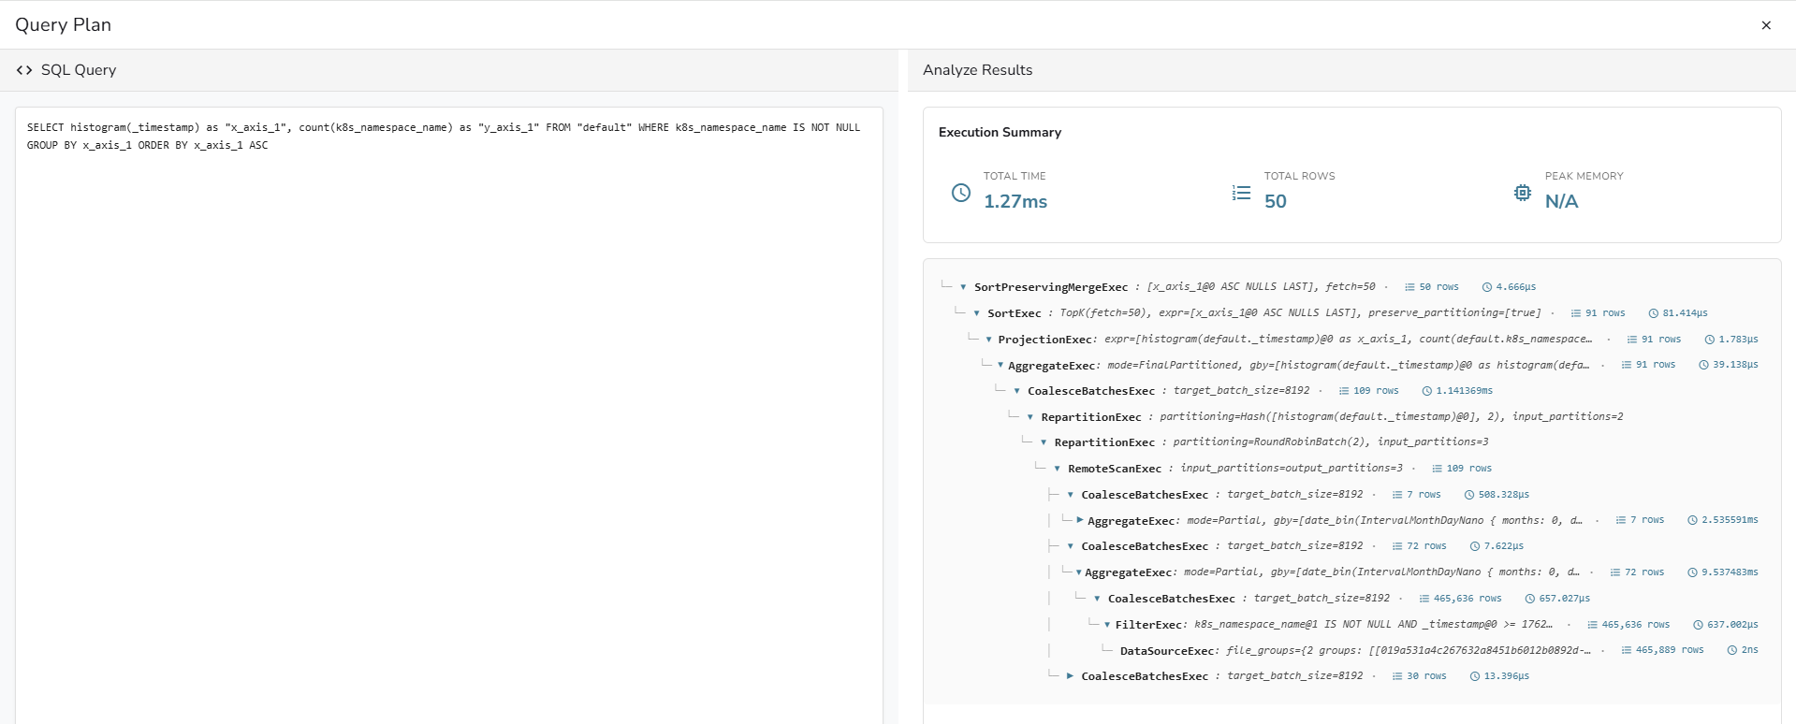Click clock icon next to 81.414µs on SortExec
1796x724 pixels.
click(x=1653, y=313)
